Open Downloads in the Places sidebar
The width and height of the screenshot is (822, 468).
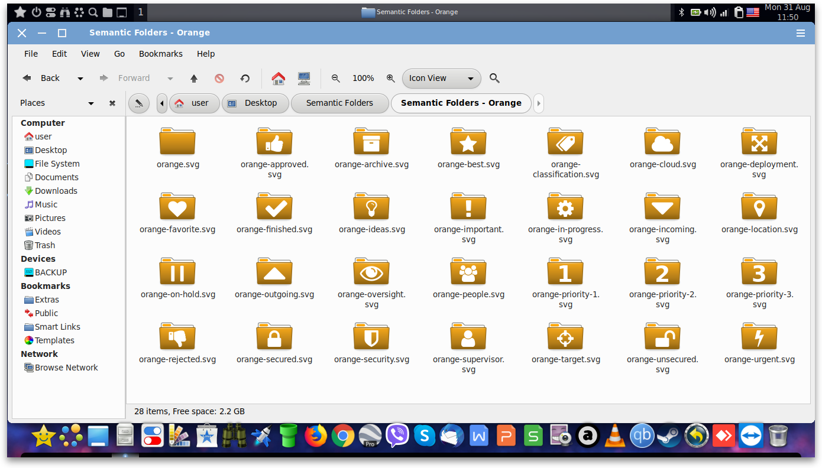click(x=56, y=191)
